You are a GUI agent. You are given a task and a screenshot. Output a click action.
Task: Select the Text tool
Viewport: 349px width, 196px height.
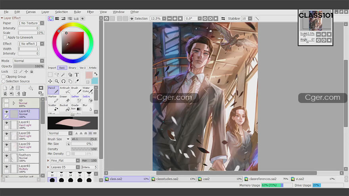tap(77, 75)
